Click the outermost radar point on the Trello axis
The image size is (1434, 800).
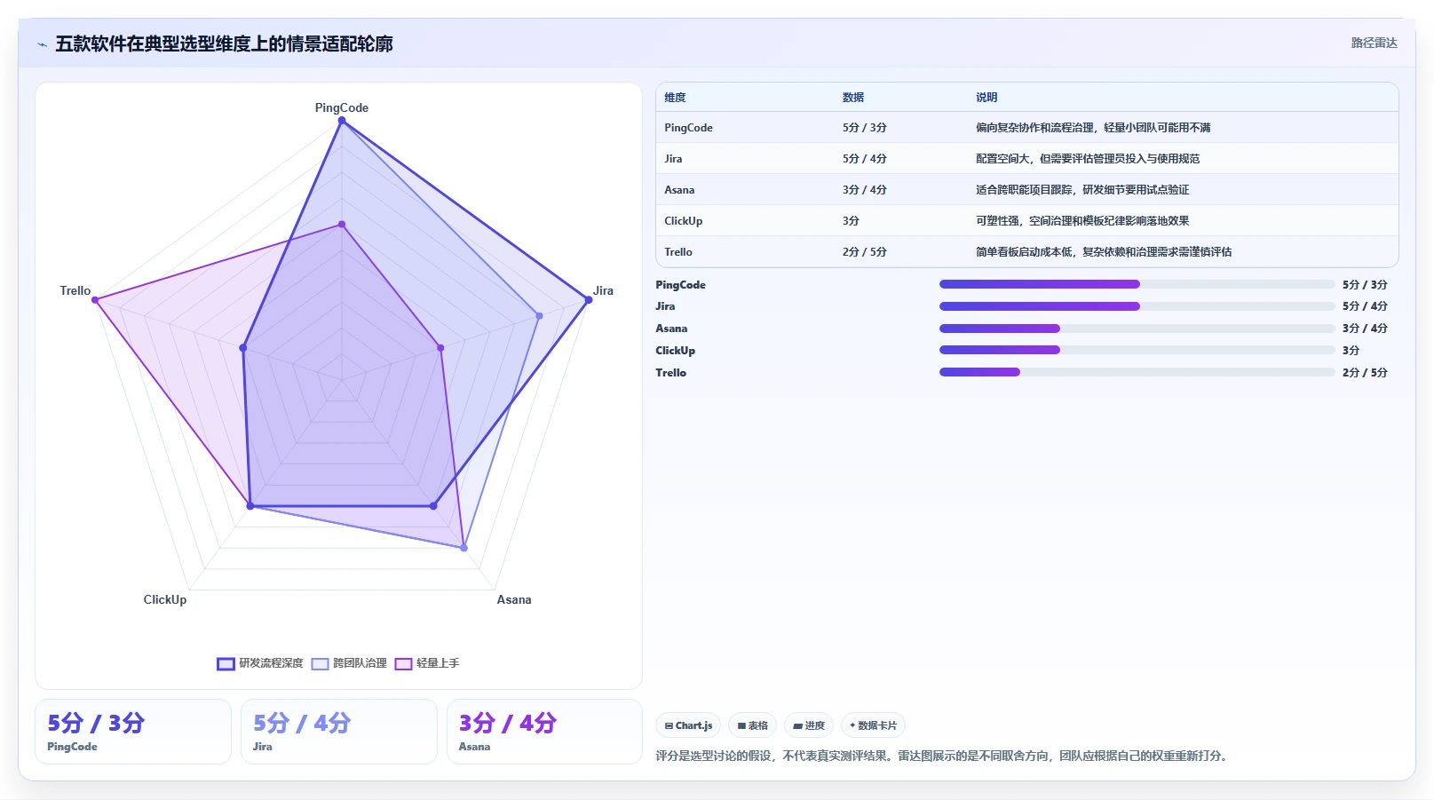(95, 300)
